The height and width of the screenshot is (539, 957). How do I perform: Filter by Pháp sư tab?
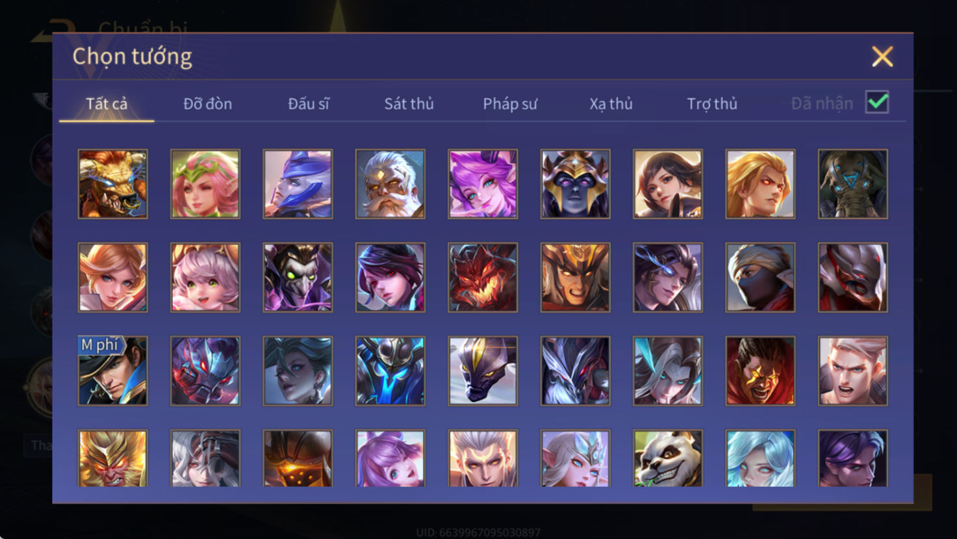pyautogui.click(x=510, y=103)
